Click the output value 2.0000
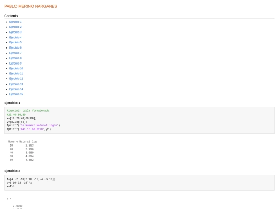This screenshot has width=279, height=209. [x=18, y=206]
